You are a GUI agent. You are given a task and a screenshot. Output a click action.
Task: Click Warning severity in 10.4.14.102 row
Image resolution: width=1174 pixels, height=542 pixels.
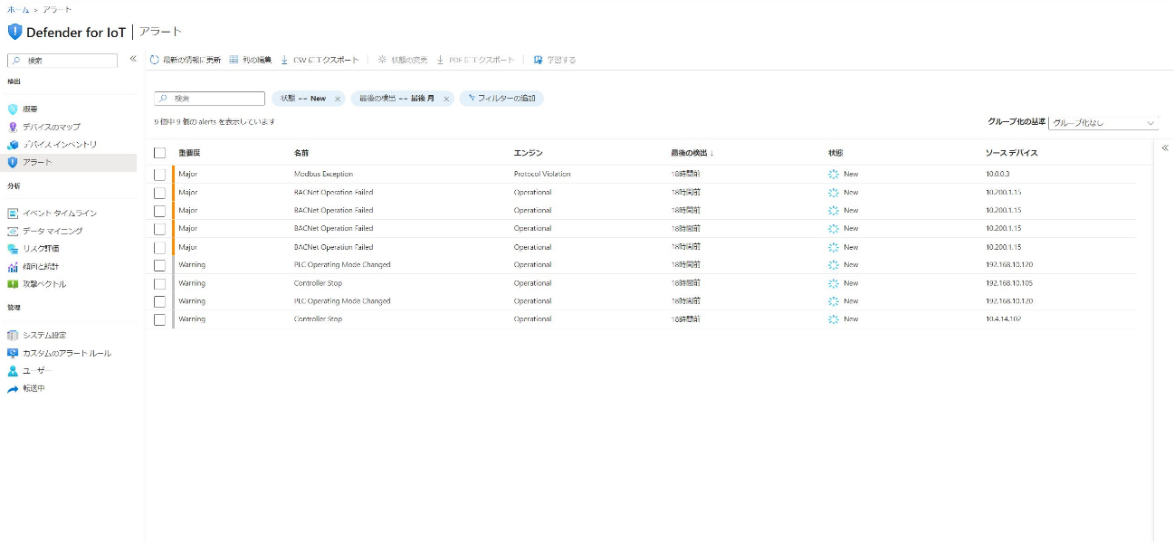coord(192,319)
